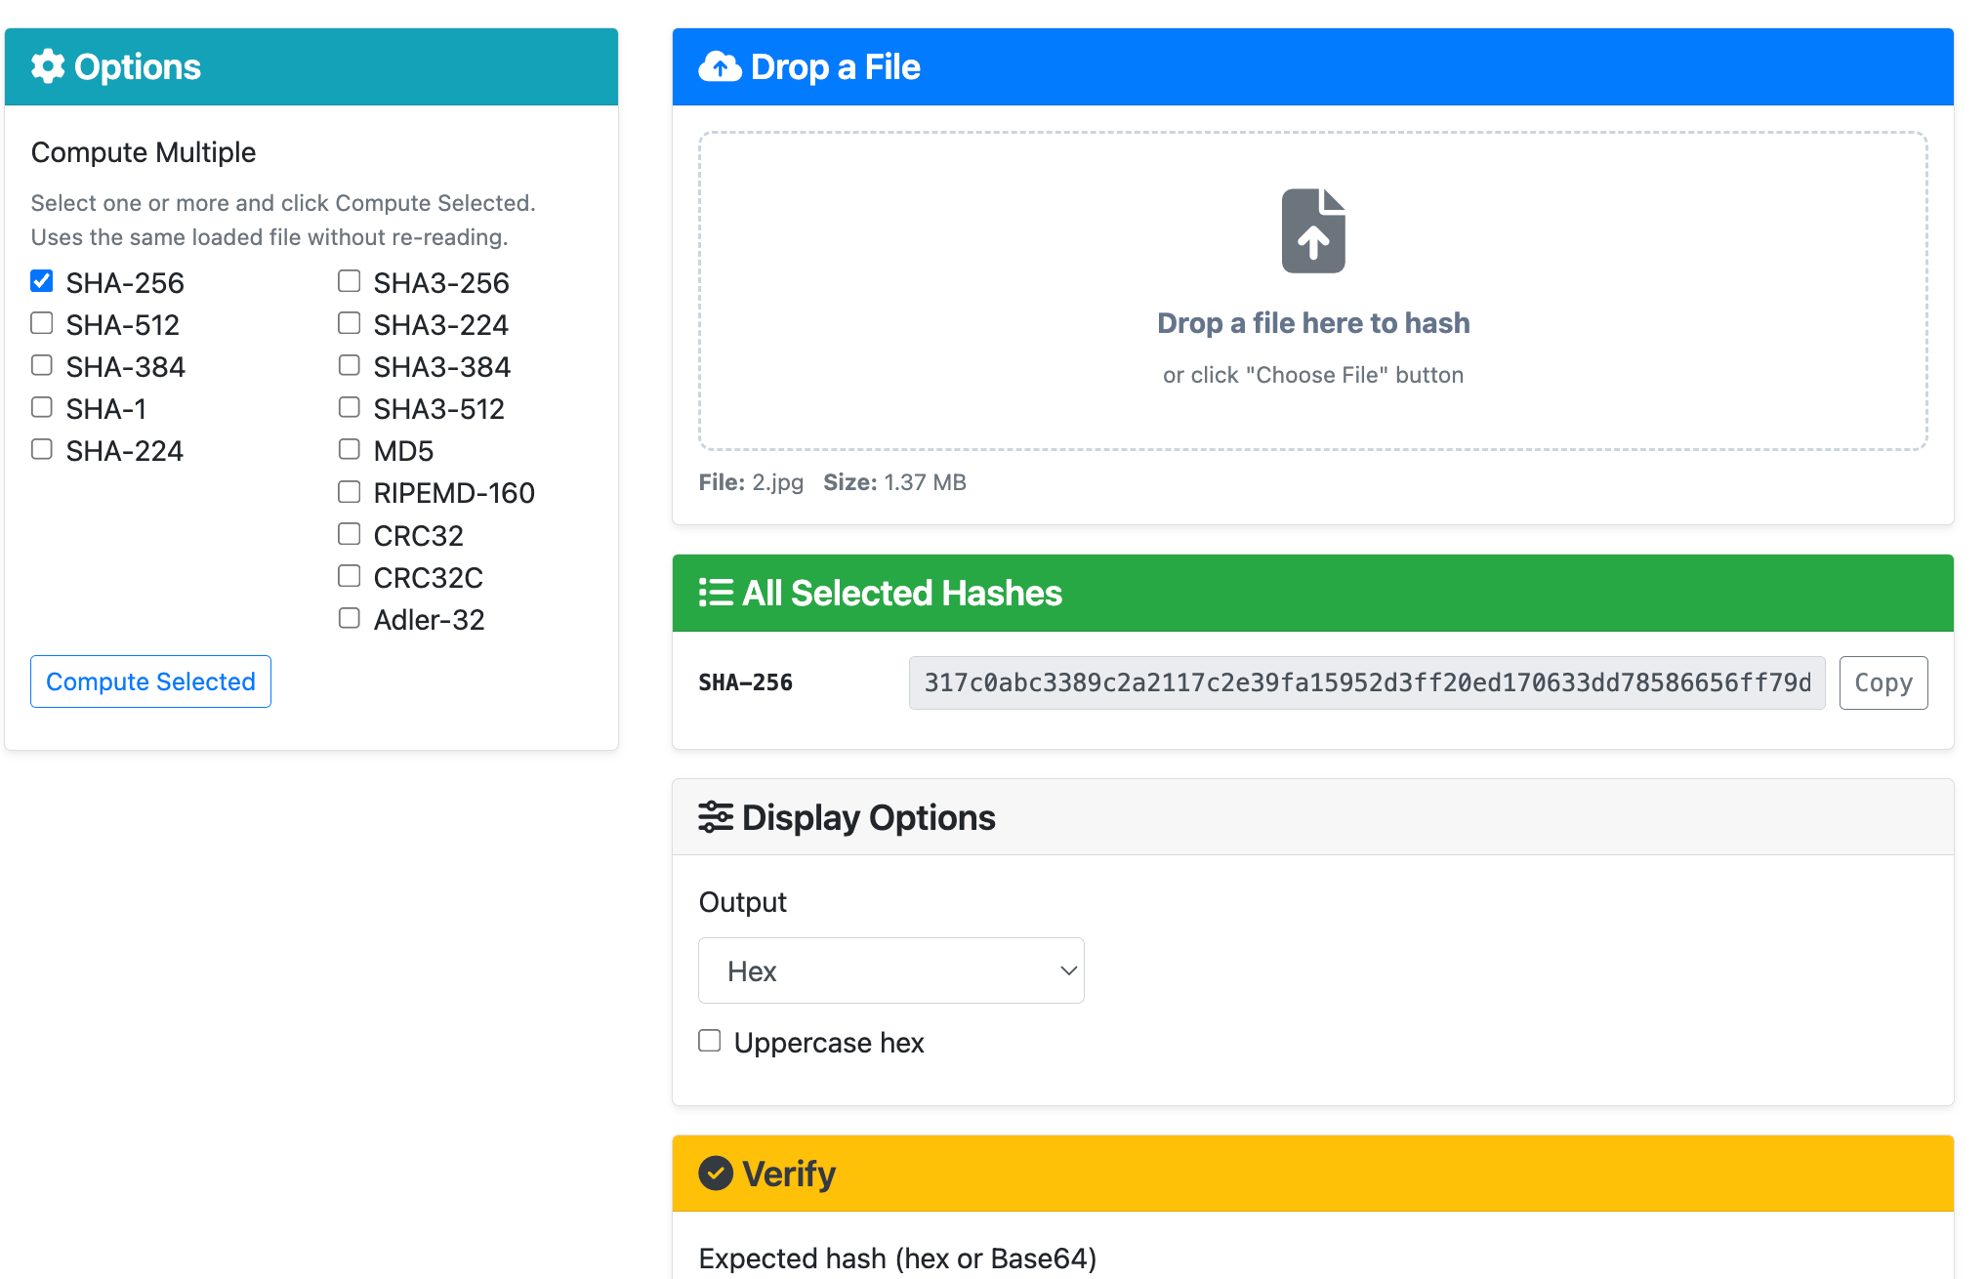Viewport: 1986px width, 1279px height.
Task: Disable the SHA-256 checkbox
Action: point(41,281)
